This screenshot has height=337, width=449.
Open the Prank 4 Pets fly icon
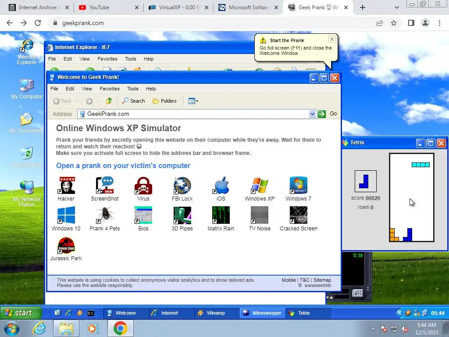[105, 215]
